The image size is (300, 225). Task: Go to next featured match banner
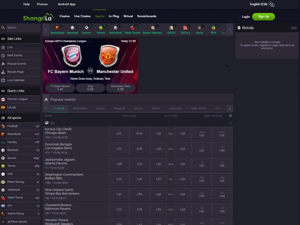pyautogui.click(x=226, y=66)
